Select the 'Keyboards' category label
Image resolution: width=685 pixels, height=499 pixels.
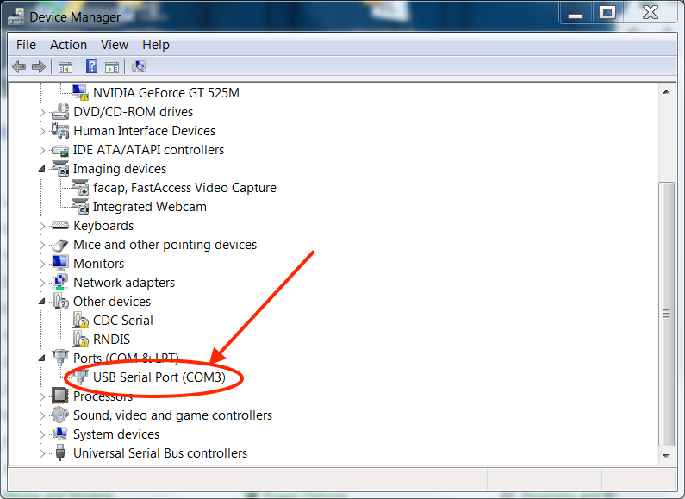pos(103,226)
